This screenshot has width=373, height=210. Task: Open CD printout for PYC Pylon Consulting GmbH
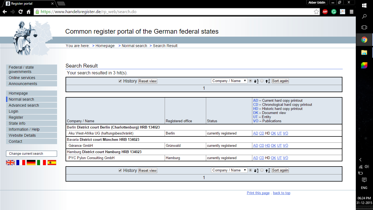point(262,158)
